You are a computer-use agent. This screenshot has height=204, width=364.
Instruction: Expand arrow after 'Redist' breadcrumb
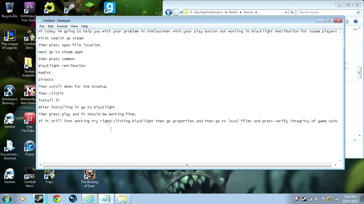pyautogui.click(x=241, y=12)
